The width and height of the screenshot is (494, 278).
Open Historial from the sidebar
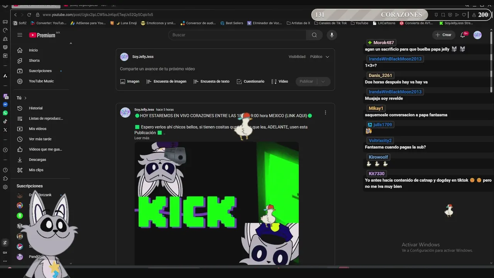point(36,108)
